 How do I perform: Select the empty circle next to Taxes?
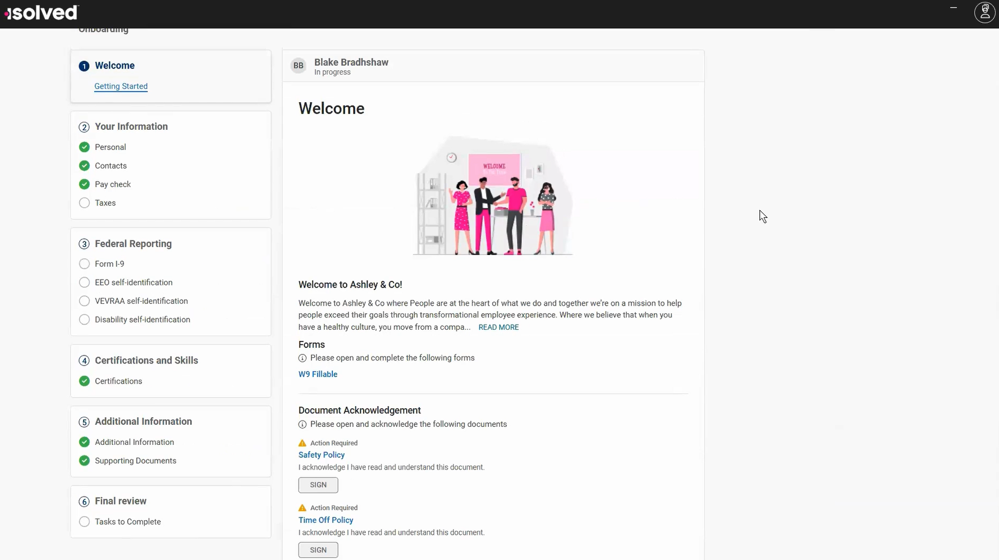tap(84, 203)
